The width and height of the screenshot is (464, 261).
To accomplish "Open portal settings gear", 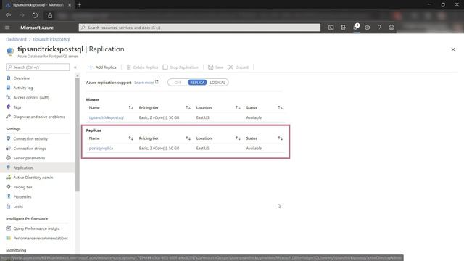I will 368,28.
